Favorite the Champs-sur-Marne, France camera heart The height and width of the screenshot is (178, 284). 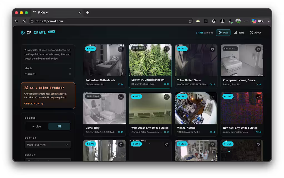[258, 49]
